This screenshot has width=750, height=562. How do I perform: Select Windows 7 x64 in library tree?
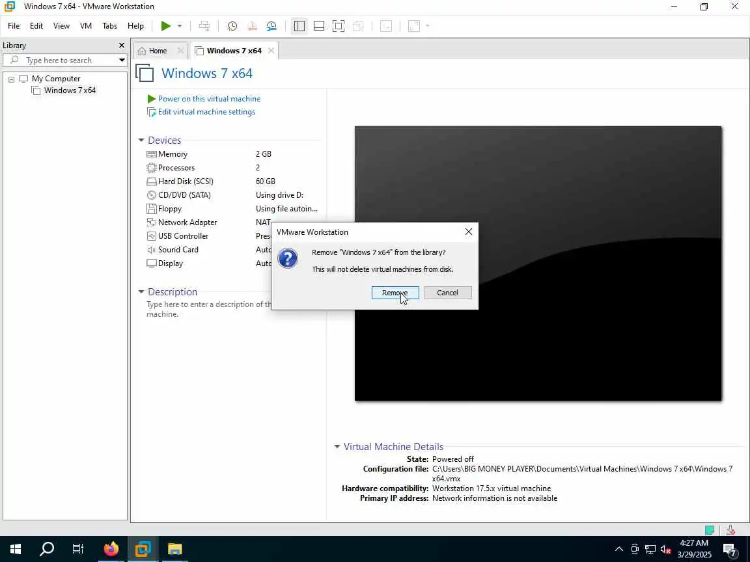coord(70,90)
